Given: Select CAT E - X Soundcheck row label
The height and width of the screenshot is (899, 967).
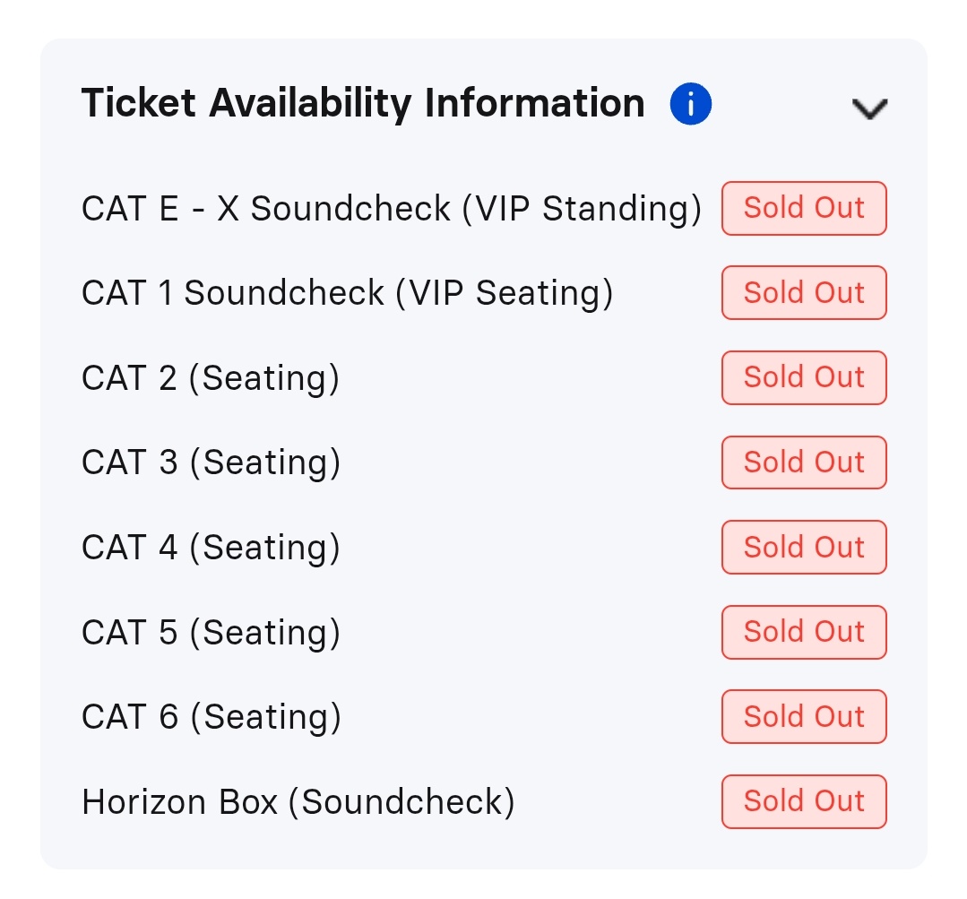Looking at the screenshot, I should point(391,209).
